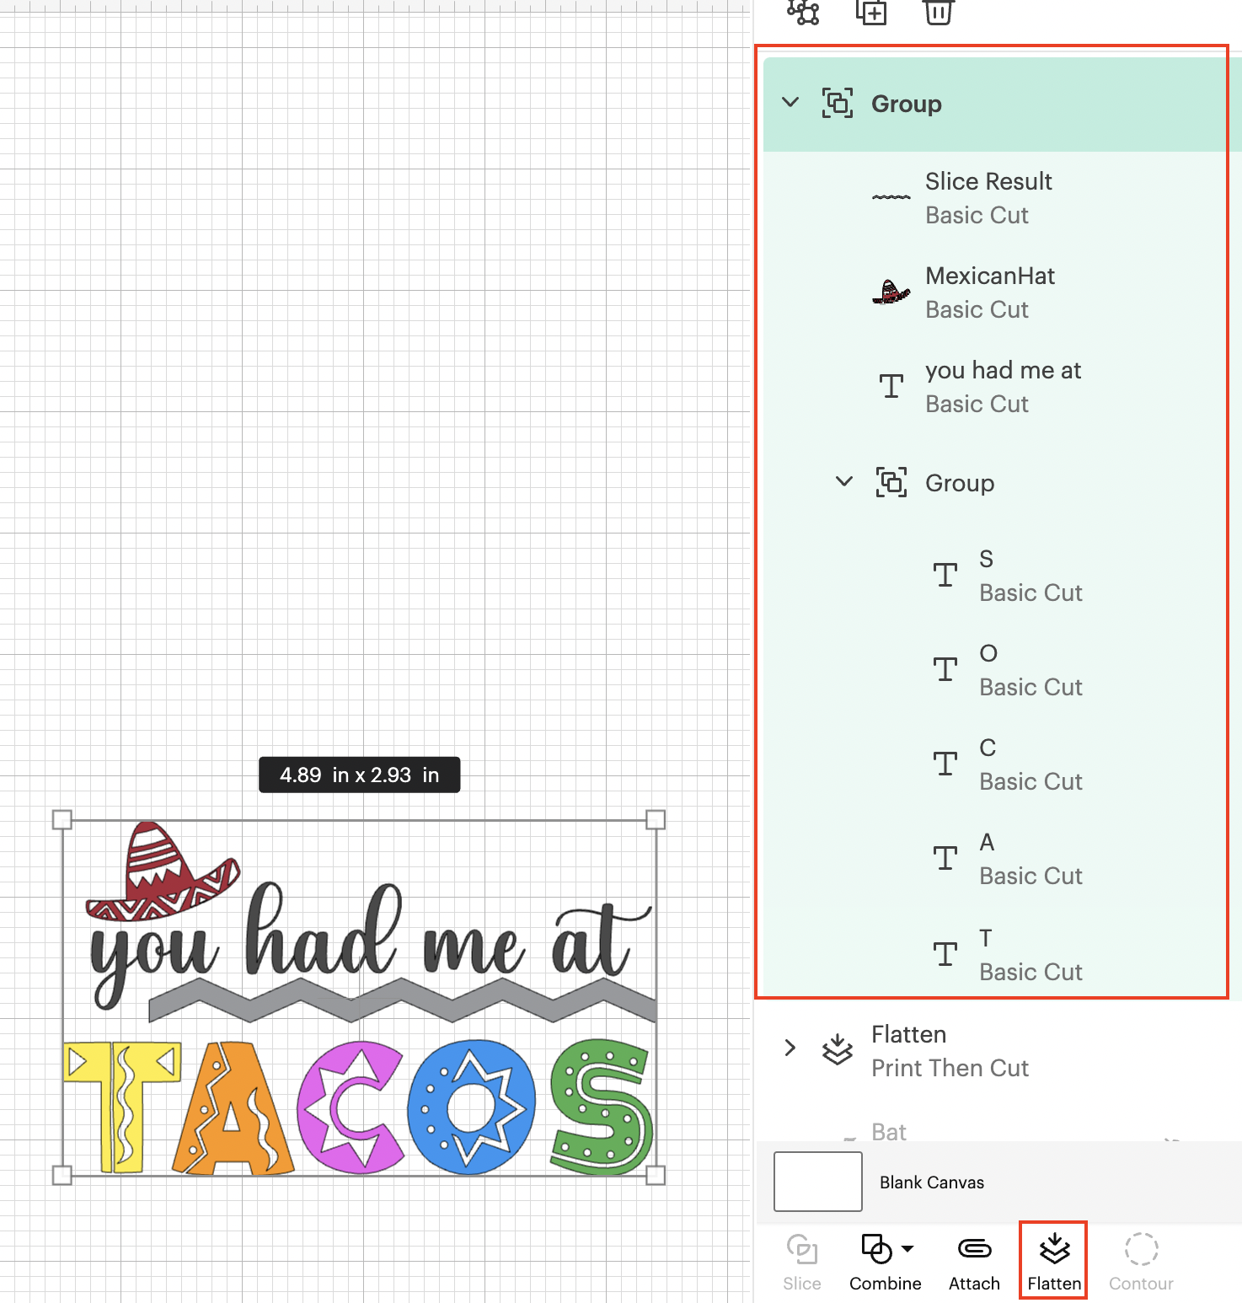Click the duplicate icon above layers panel

[871, 13]
